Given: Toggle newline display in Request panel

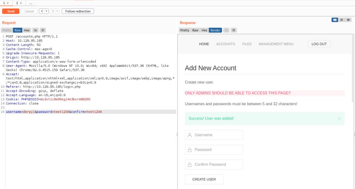Looking at the screenshot, I should [x=35, y=30].
